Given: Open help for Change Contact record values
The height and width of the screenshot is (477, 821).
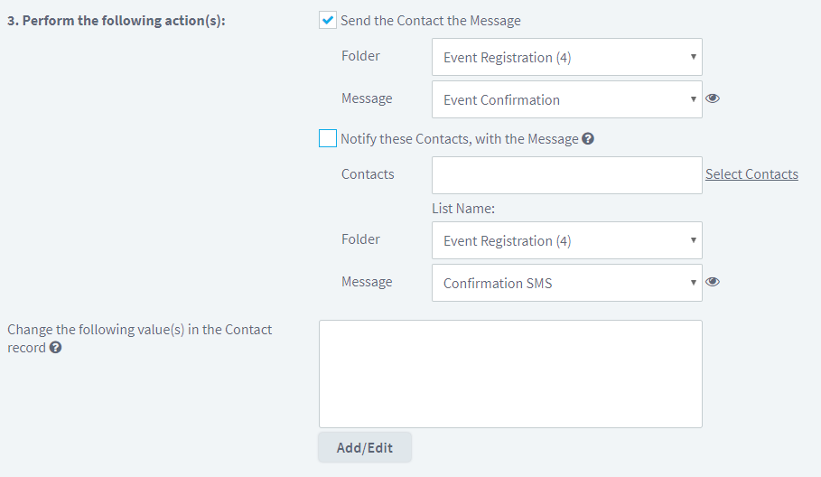Looking at the screenshot, I should 55,347.
